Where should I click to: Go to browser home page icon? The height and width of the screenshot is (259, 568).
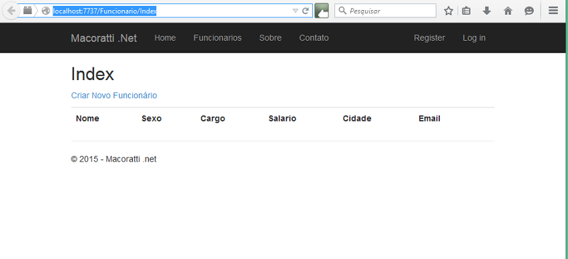click(x=508, y=11)
